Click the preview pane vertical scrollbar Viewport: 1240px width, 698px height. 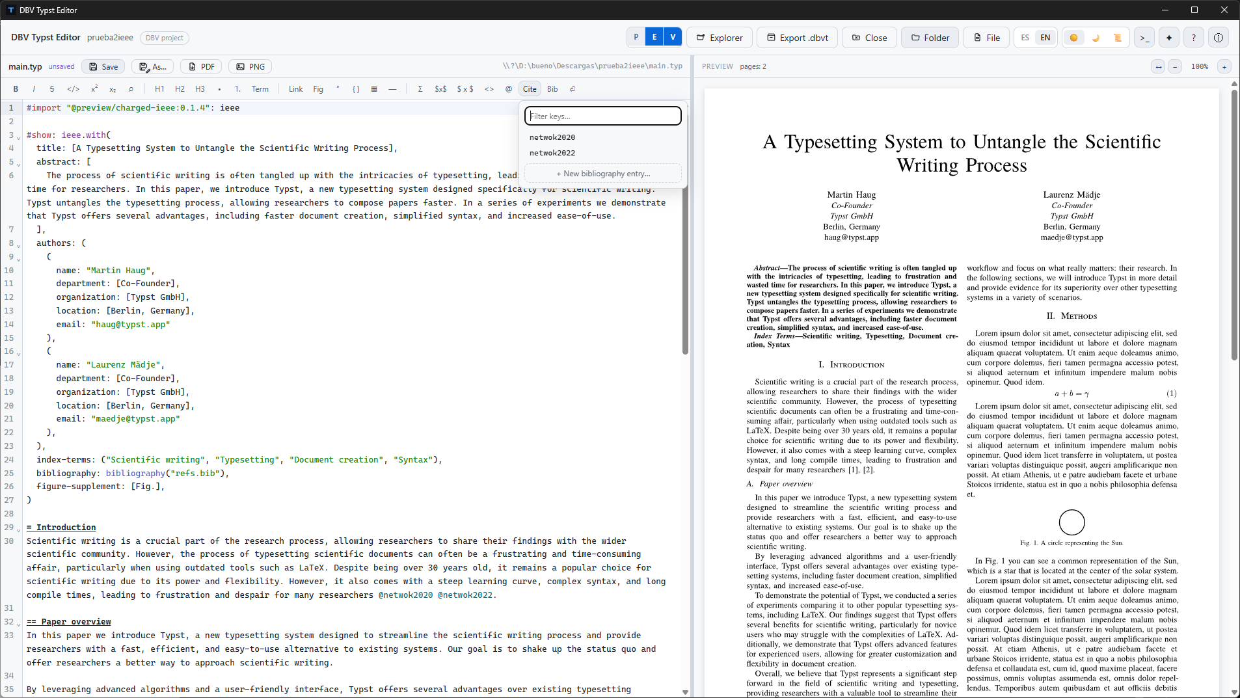(1234, 225)
